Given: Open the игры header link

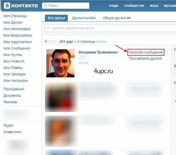Looking at the screenshot, I should (154, 6).
